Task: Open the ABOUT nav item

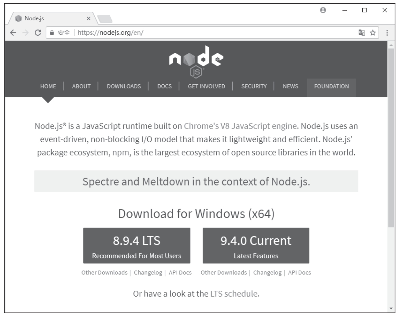Action: tap(81, 86)
